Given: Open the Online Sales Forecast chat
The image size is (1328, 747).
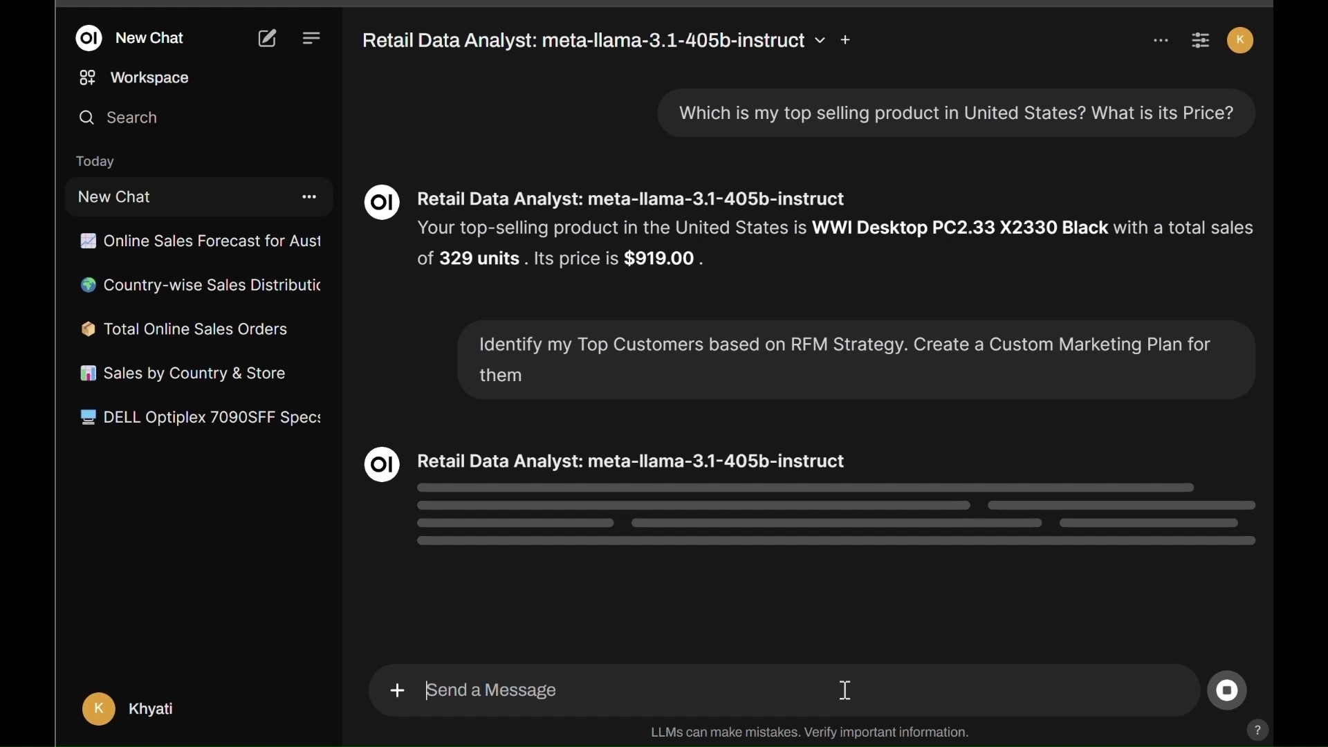Looking at the screenshot, I should click(199, 242).
